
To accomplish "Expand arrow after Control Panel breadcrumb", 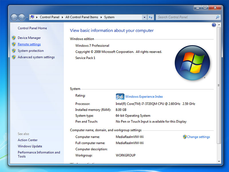I will click(62, 17).
